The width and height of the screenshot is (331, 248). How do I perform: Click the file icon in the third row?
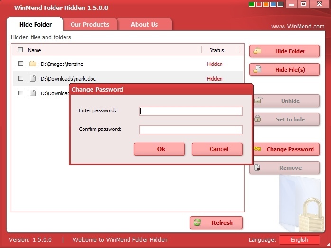(x=33, y=93)
